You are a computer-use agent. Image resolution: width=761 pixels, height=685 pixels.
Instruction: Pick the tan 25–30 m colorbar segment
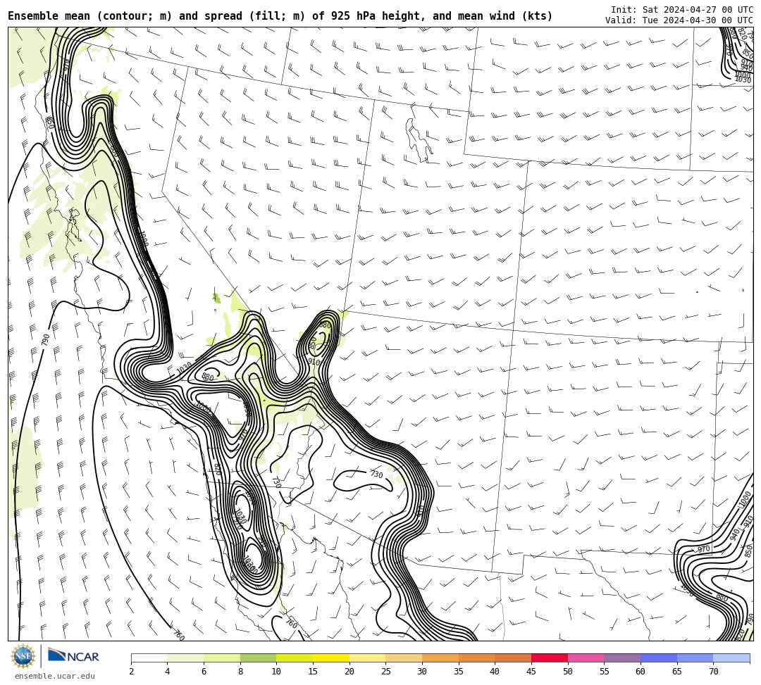coord(404,658)
